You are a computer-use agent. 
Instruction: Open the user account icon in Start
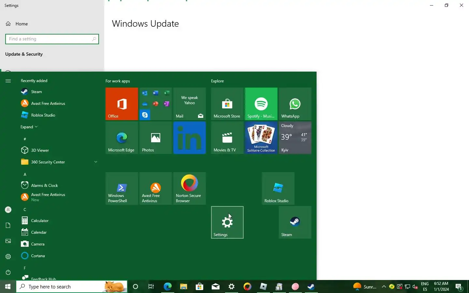point(8,210)
